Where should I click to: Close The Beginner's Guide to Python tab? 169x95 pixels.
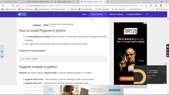[x=52, y=2]
